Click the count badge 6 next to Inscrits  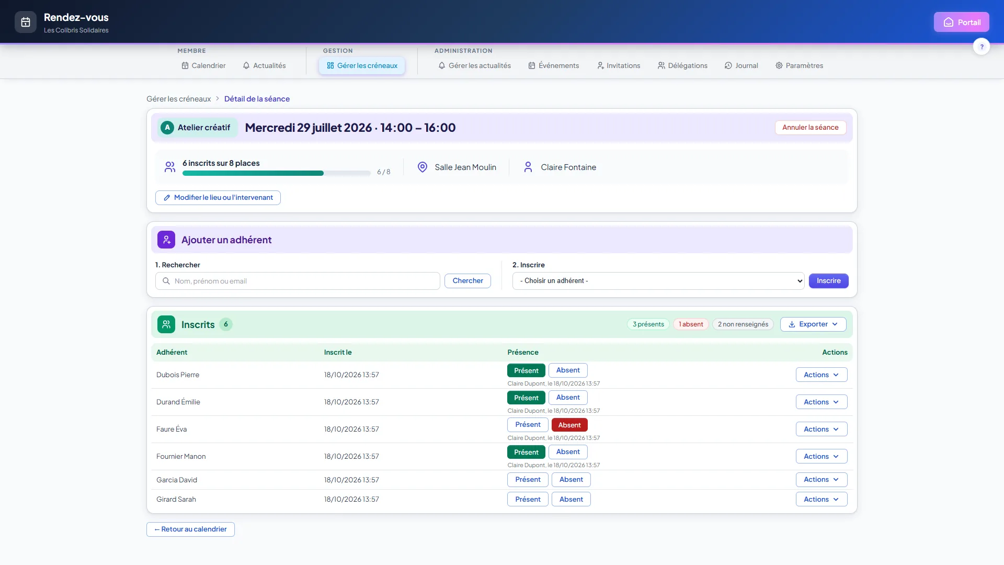tap(226, 324)
